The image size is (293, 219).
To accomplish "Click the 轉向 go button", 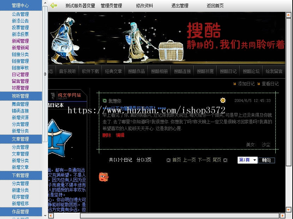I will [x=266, y=160].
